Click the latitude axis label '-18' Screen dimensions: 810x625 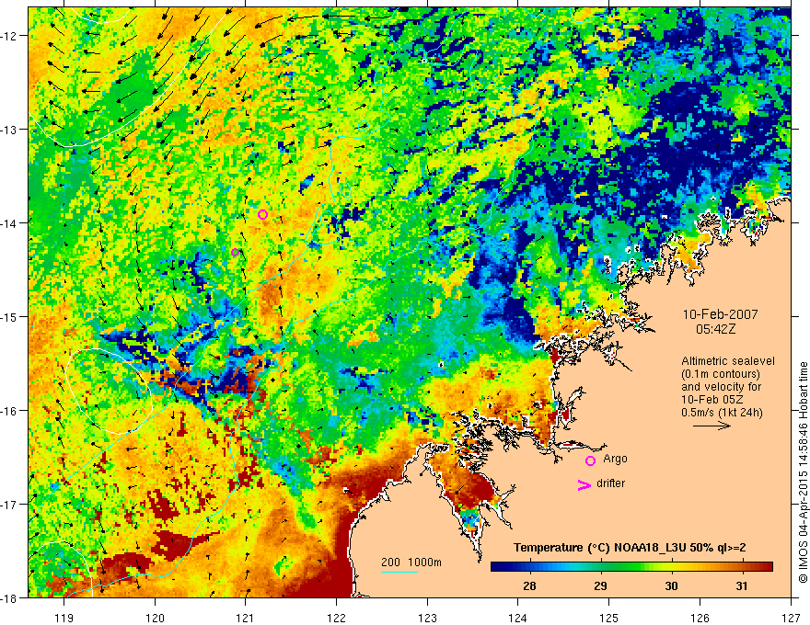[9, 598]
